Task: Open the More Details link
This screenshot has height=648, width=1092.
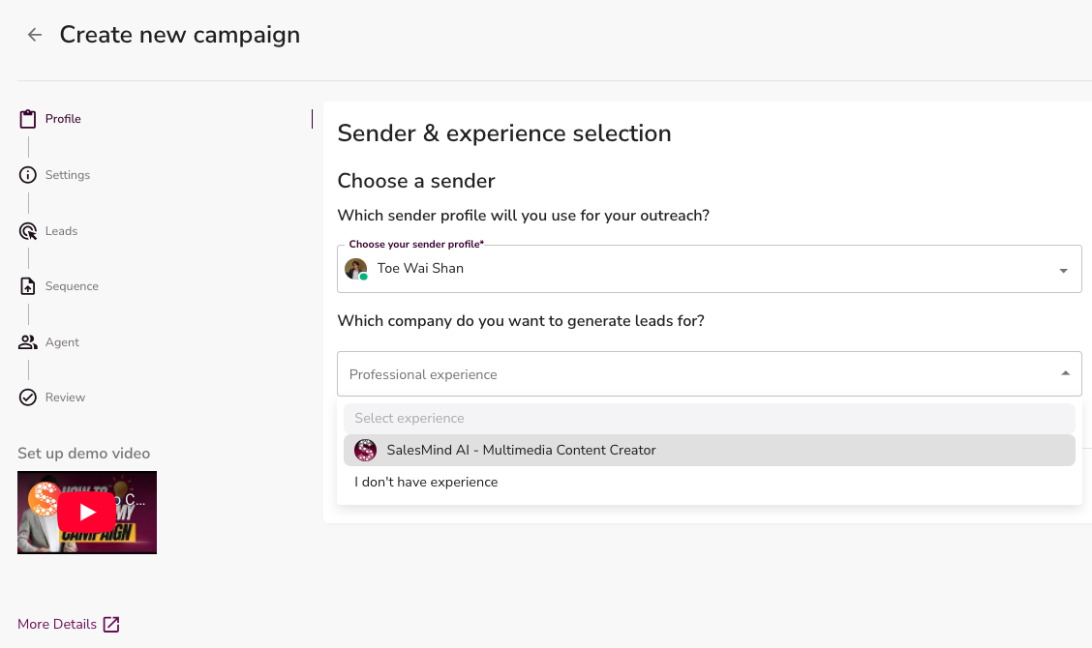Action: point(57,624)
